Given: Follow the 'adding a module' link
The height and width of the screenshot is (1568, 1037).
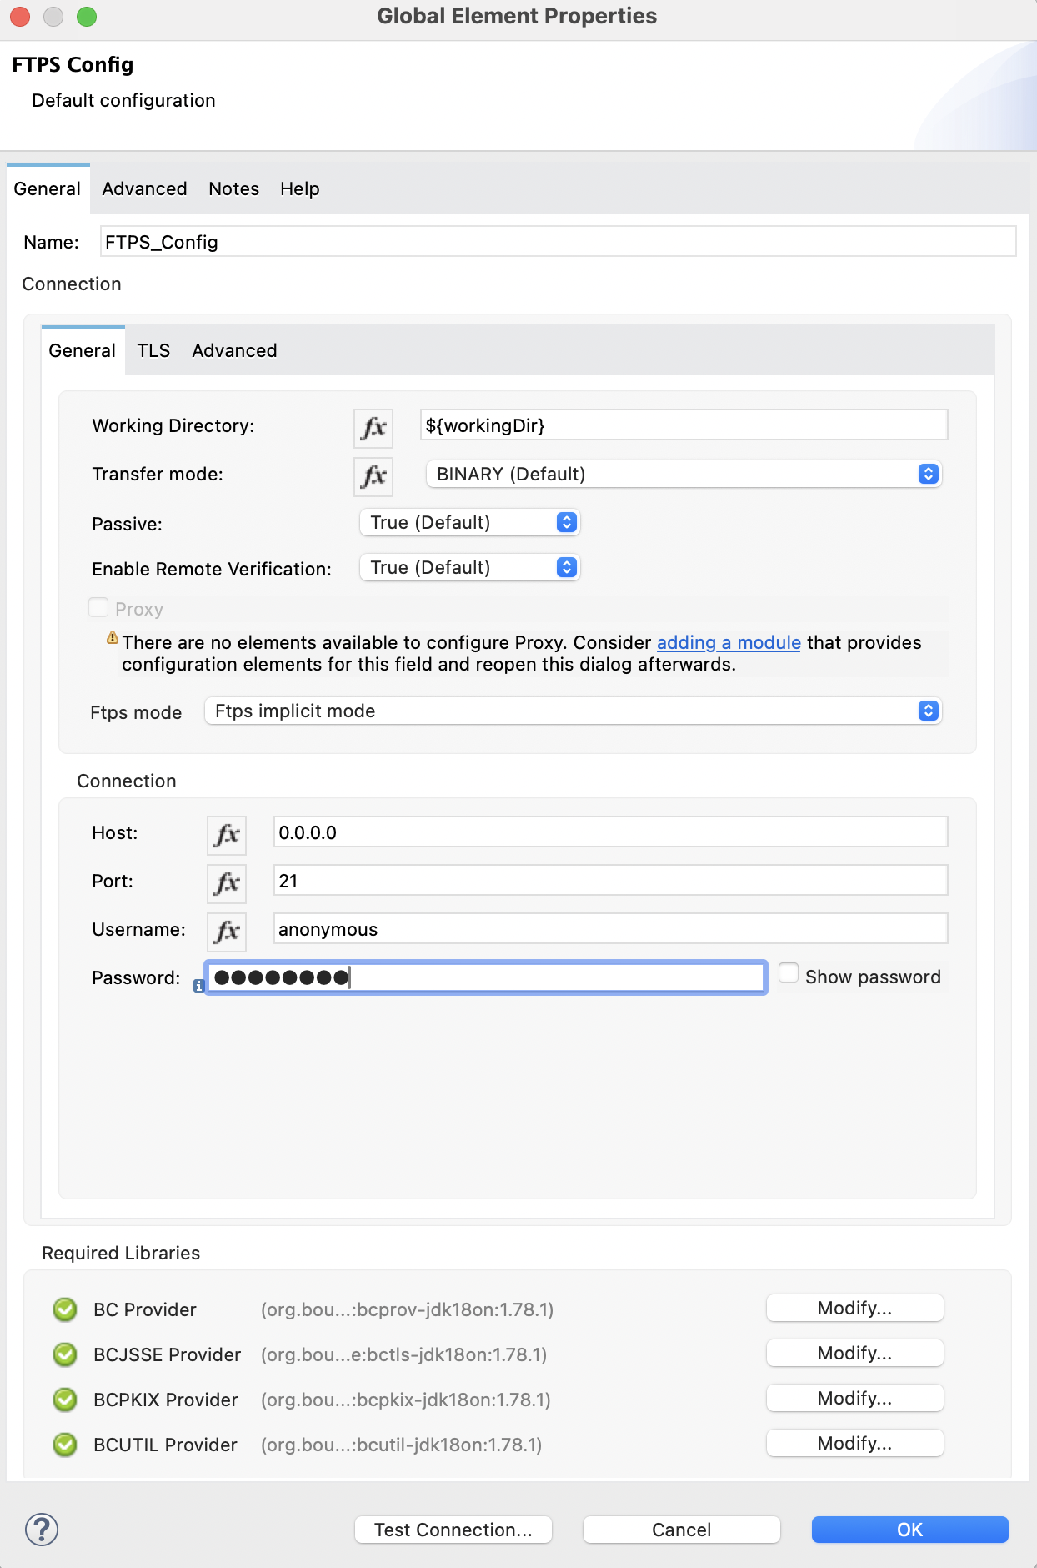Looking at the screenshot, I should [729, 643].
